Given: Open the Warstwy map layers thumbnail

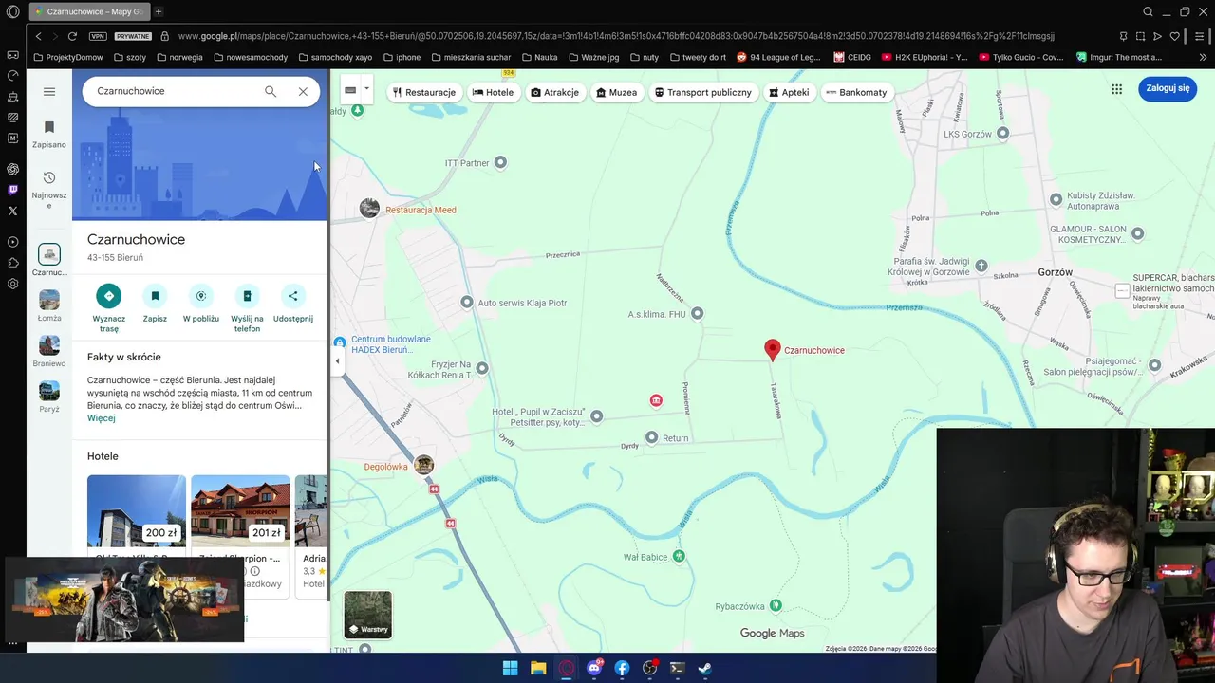Looking at the screenshot, I should (x=367, y=615).
